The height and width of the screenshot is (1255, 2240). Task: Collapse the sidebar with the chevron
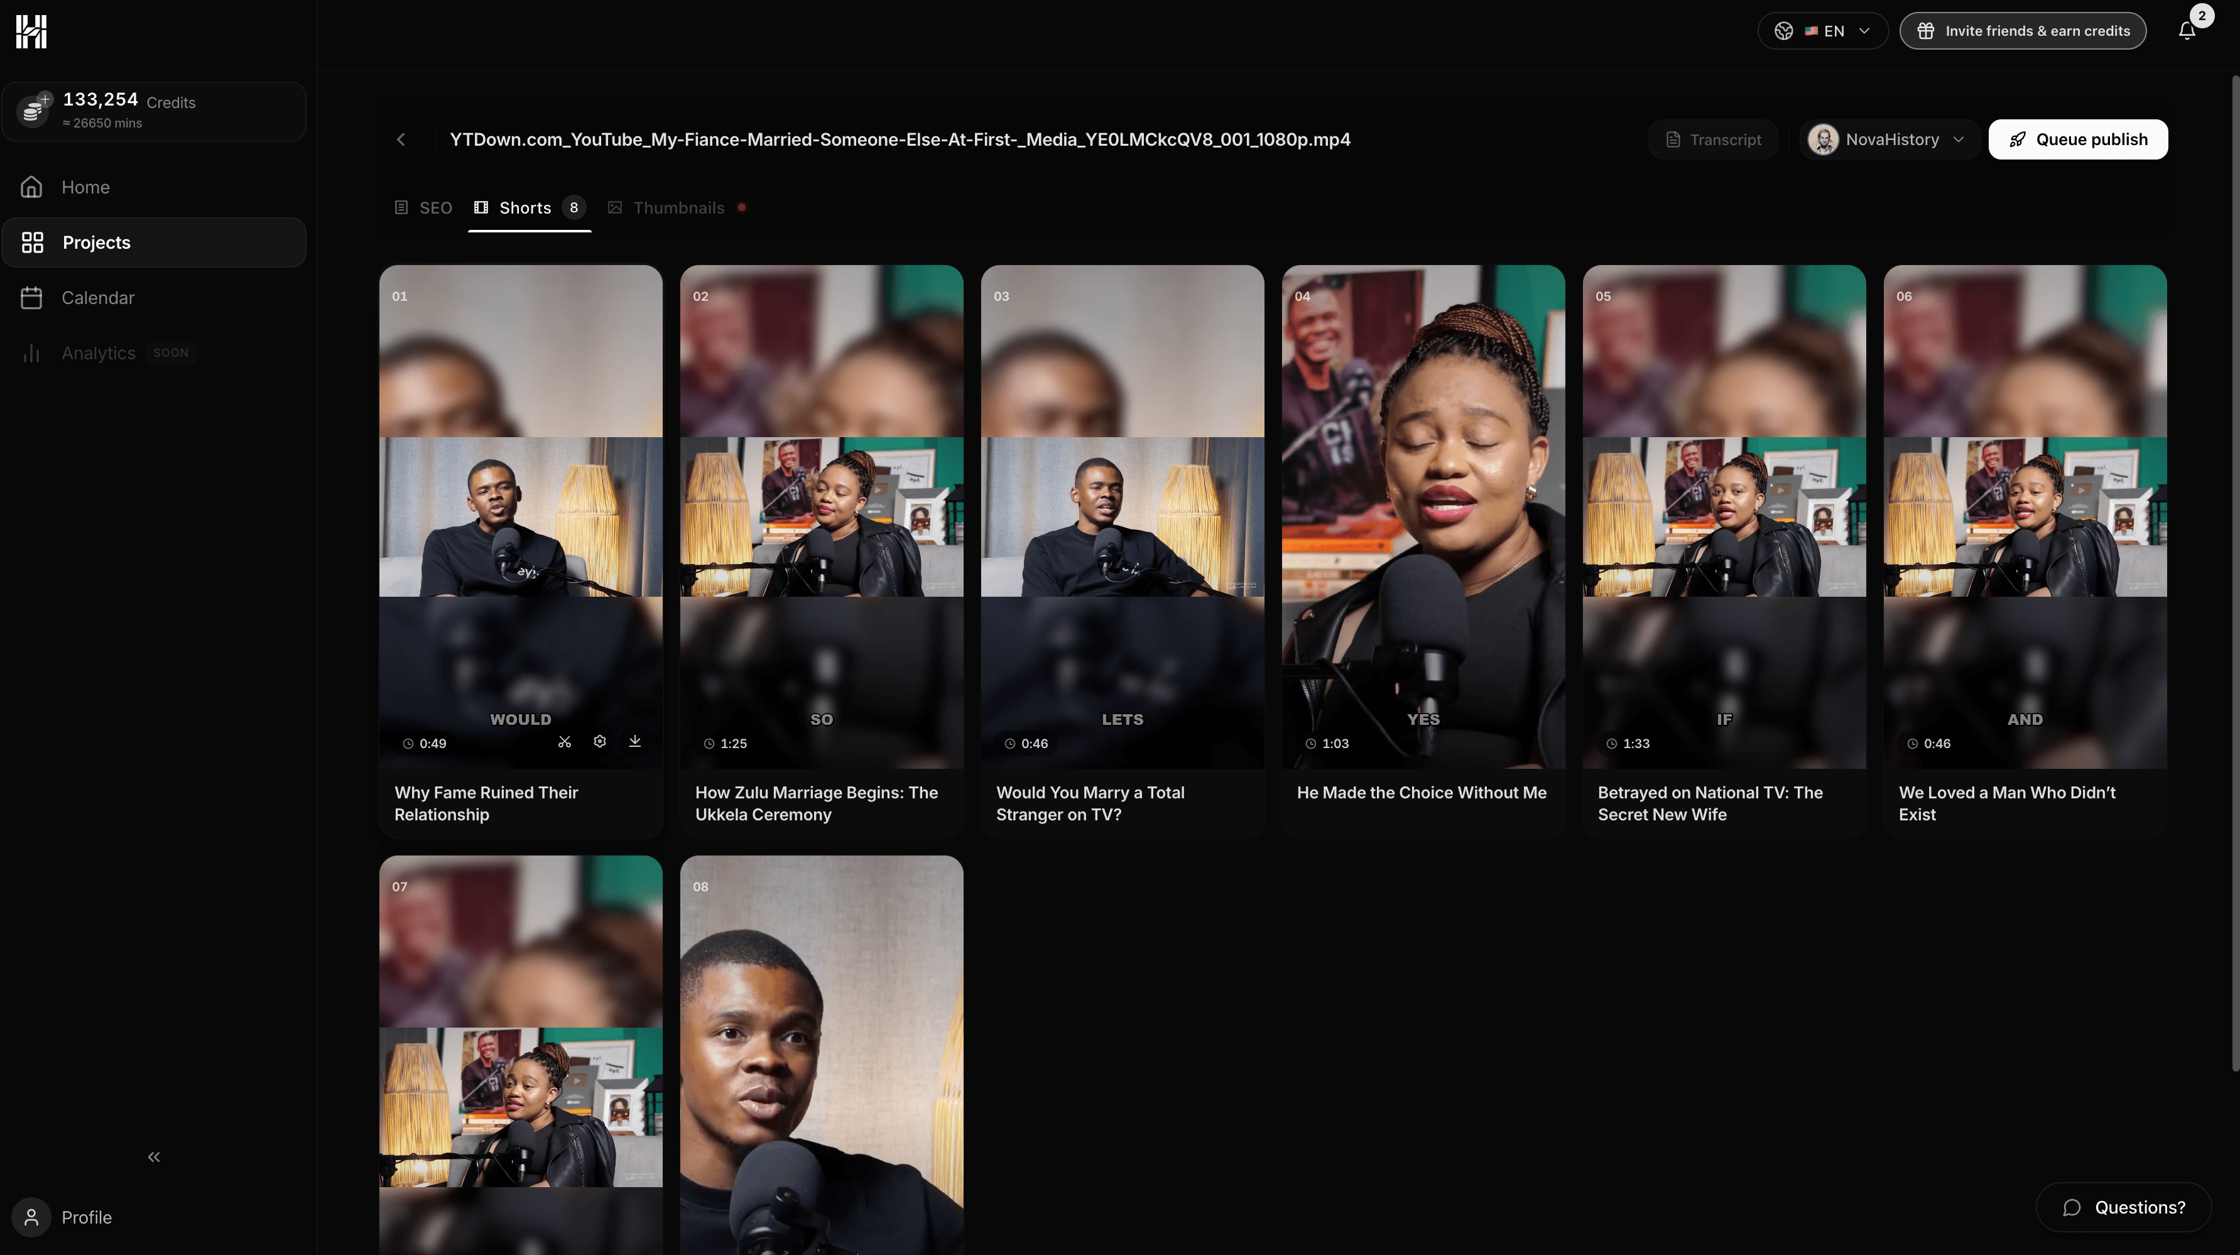[x=153, y=1157]
